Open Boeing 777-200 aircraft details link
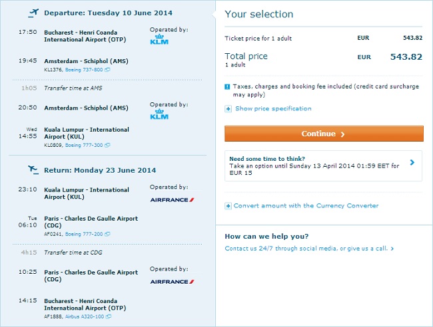This screenshot has width=433, height=327. (x=83, y=235)
